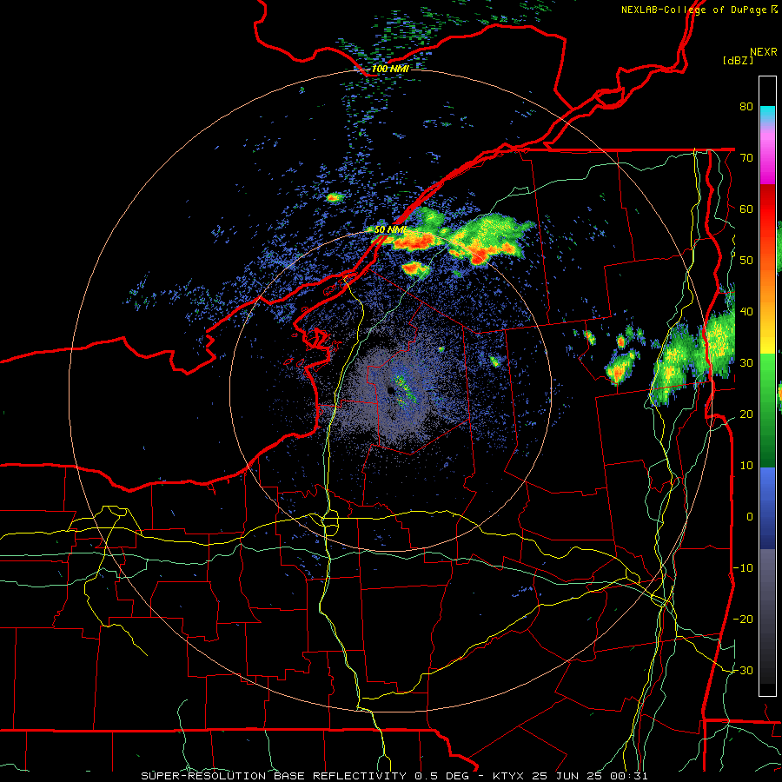The height and width of the screenshot is (782, 782).
Task: Click the red band of the dBZ color bar
Action: coord(767,202)
